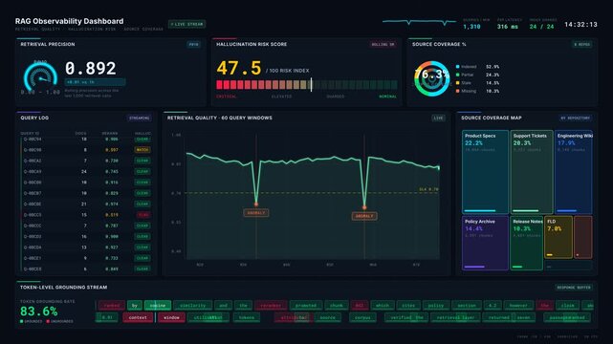Click the 'cosine' token chip
The image size is (613, 344).
click(x=158, y=306)
